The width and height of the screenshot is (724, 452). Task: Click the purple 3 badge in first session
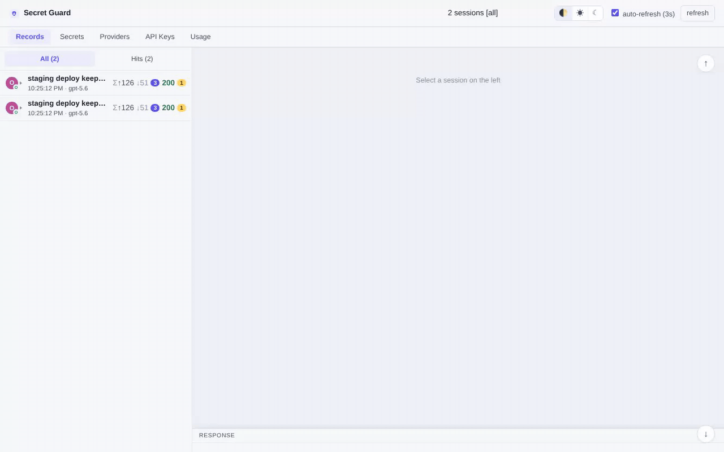point(155,83)
